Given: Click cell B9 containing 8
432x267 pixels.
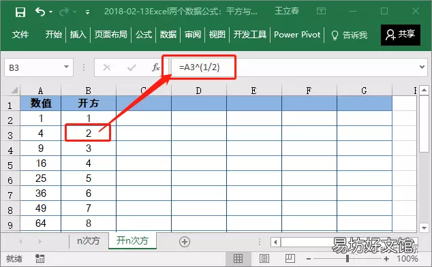Looking at the screenshot, I should (89, 223).
